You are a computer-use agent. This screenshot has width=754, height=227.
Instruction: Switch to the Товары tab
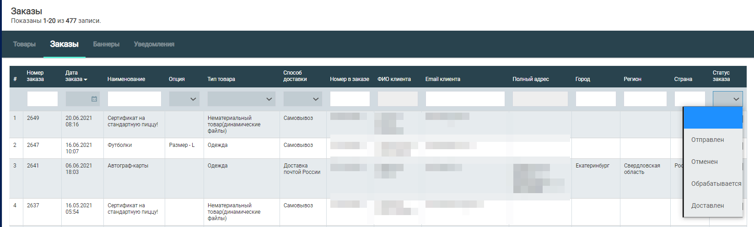point(24,44)
